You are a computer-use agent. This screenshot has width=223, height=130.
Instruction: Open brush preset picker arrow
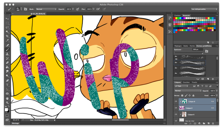21,9
